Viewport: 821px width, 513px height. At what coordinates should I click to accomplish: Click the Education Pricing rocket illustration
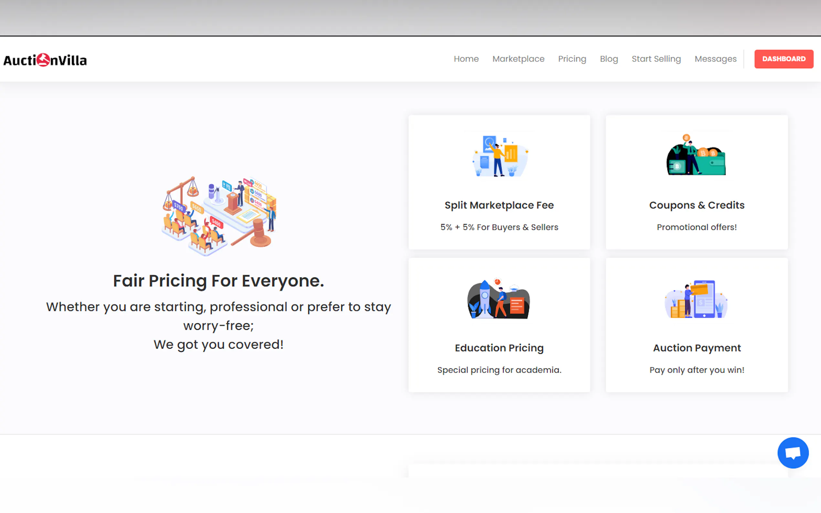pos(498,299)
